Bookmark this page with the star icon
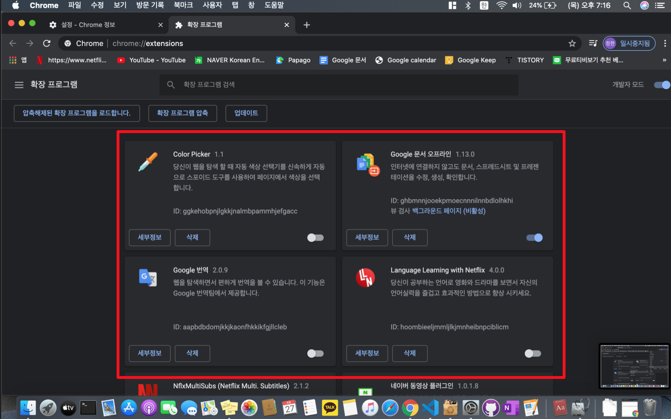 coord(572,43)
